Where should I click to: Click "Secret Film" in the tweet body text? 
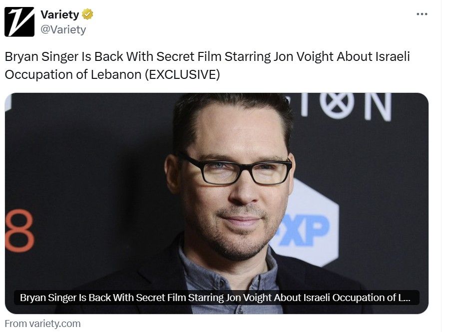click(x=189, y=56)
